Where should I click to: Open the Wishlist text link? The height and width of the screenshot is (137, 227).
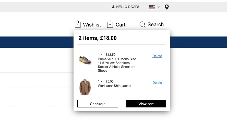pos(92,25)
